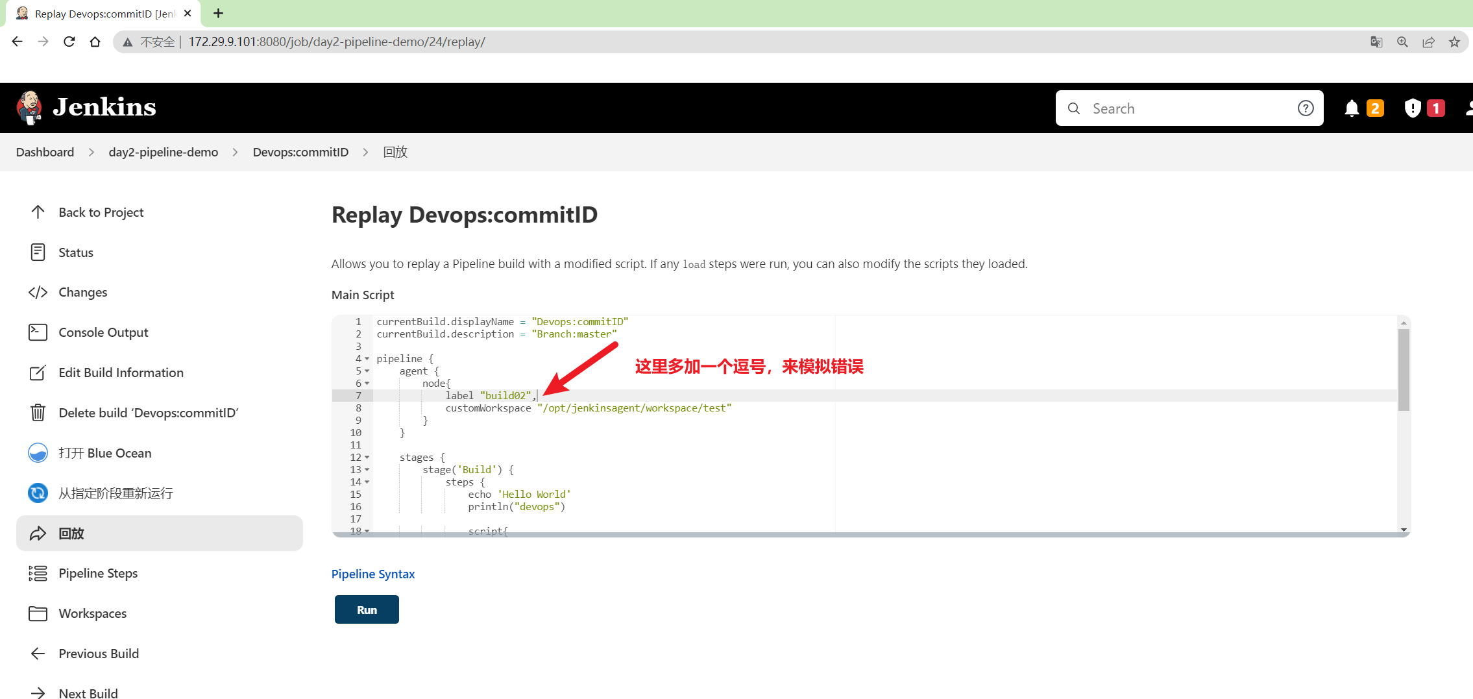Viewport: 1473px width, 699px height.
Task: Click the Changes code-brackets icon
Action: point(38,293)
